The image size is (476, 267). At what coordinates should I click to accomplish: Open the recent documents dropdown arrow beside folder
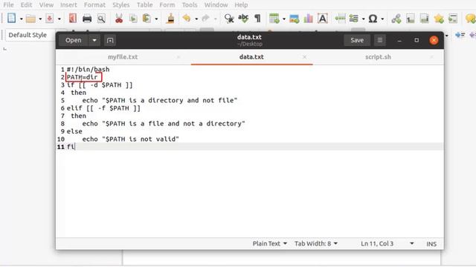pyautogui.click(x=40, y=19)
